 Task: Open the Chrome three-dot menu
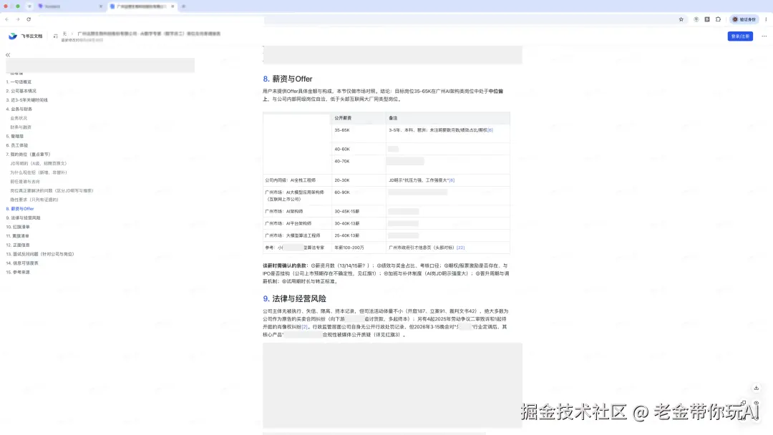(766, 19)
